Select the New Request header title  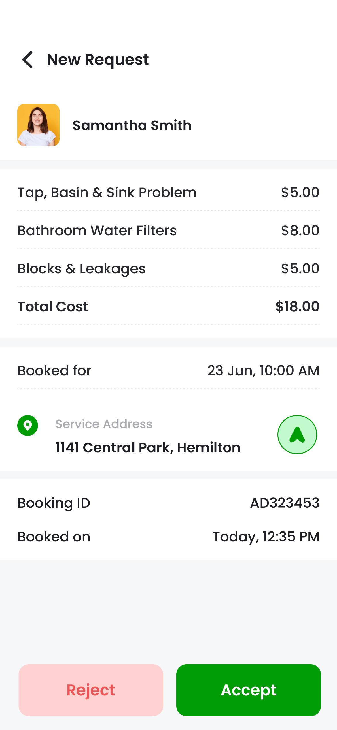(98, 60)
